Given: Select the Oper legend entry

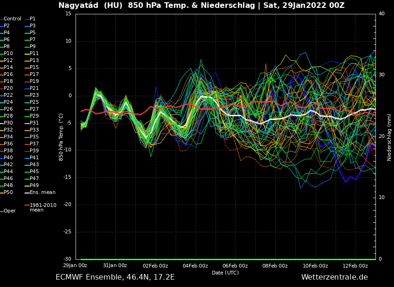Looking at the screenshot, I should [10, 211].
